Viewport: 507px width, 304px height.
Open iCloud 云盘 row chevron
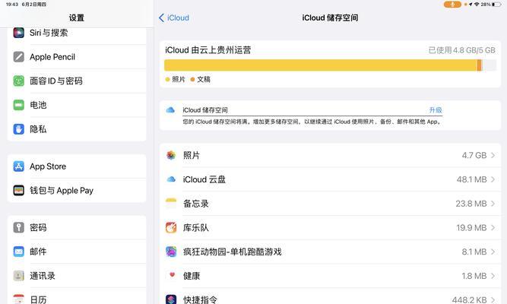tap(493, 179)
